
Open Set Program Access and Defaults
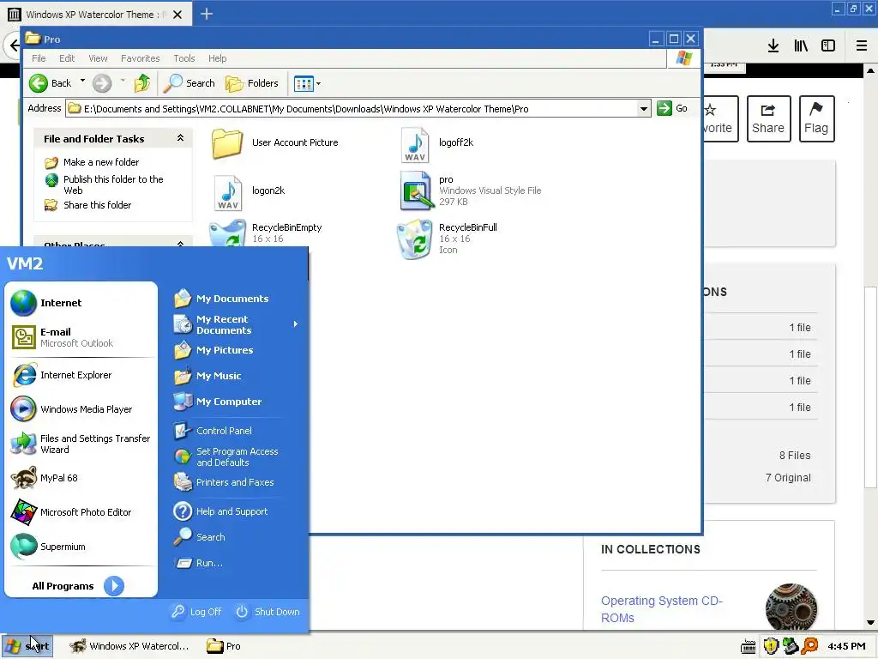tap(226, 456)
